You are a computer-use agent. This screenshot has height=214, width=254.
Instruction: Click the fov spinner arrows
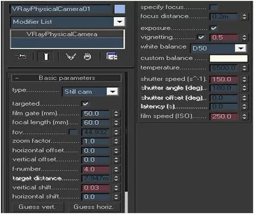[116, 132]
